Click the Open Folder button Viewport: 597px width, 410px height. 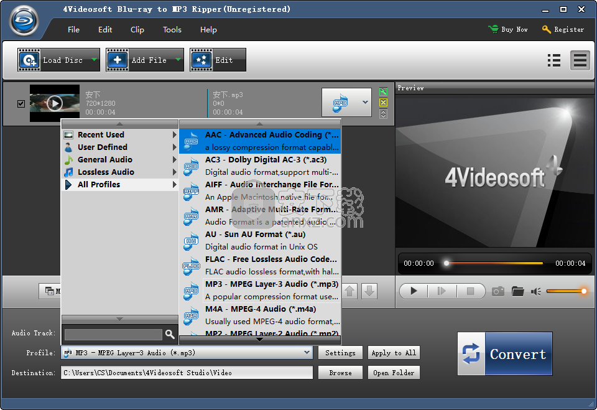pyautogui.click(x=394, y=373)
